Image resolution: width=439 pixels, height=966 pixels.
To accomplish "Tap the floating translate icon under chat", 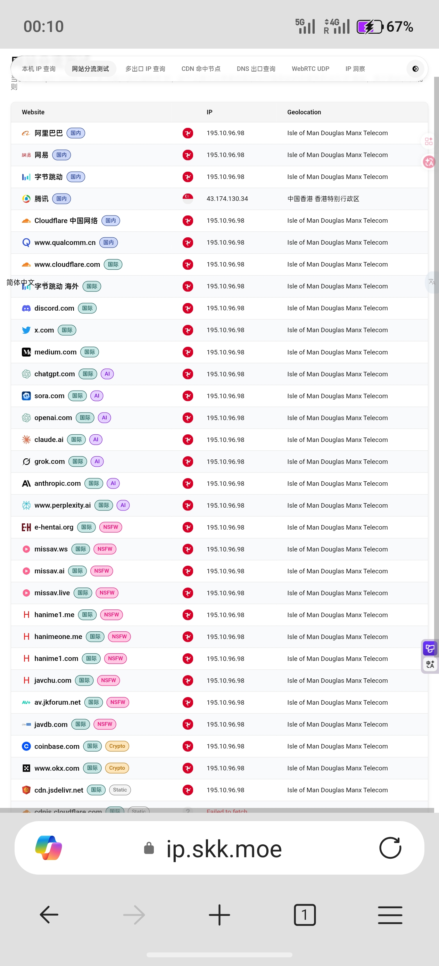I will point(430,664).
